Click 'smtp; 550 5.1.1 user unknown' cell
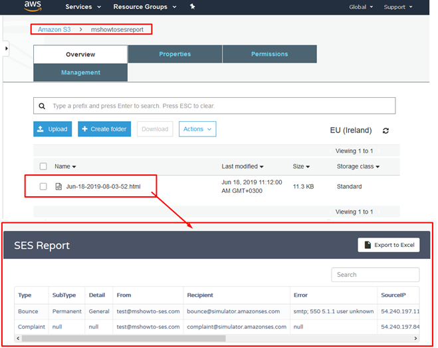Viewport: 438px width, 348px height. click(x=334, y=311)
